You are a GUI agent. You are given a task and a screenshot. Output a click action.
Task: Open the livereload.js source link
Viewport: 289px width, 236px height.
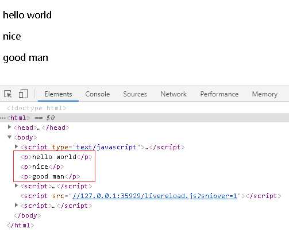[x=155, y=196]
